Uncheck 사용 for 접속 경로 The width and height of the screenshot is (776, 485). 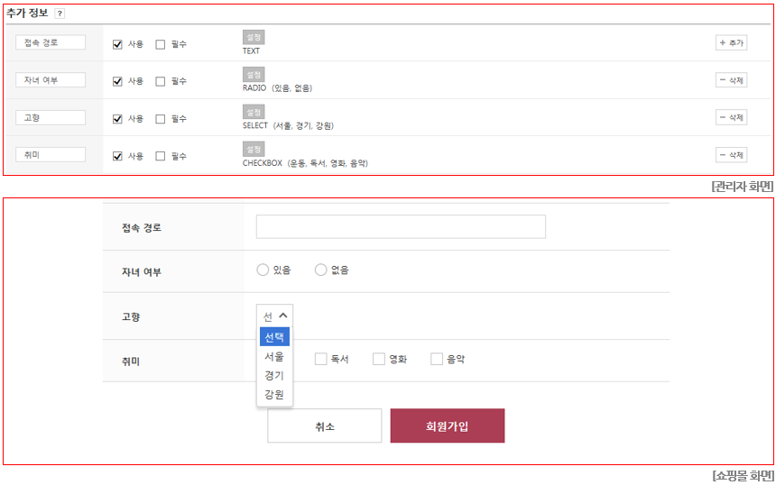coord(117,44)
